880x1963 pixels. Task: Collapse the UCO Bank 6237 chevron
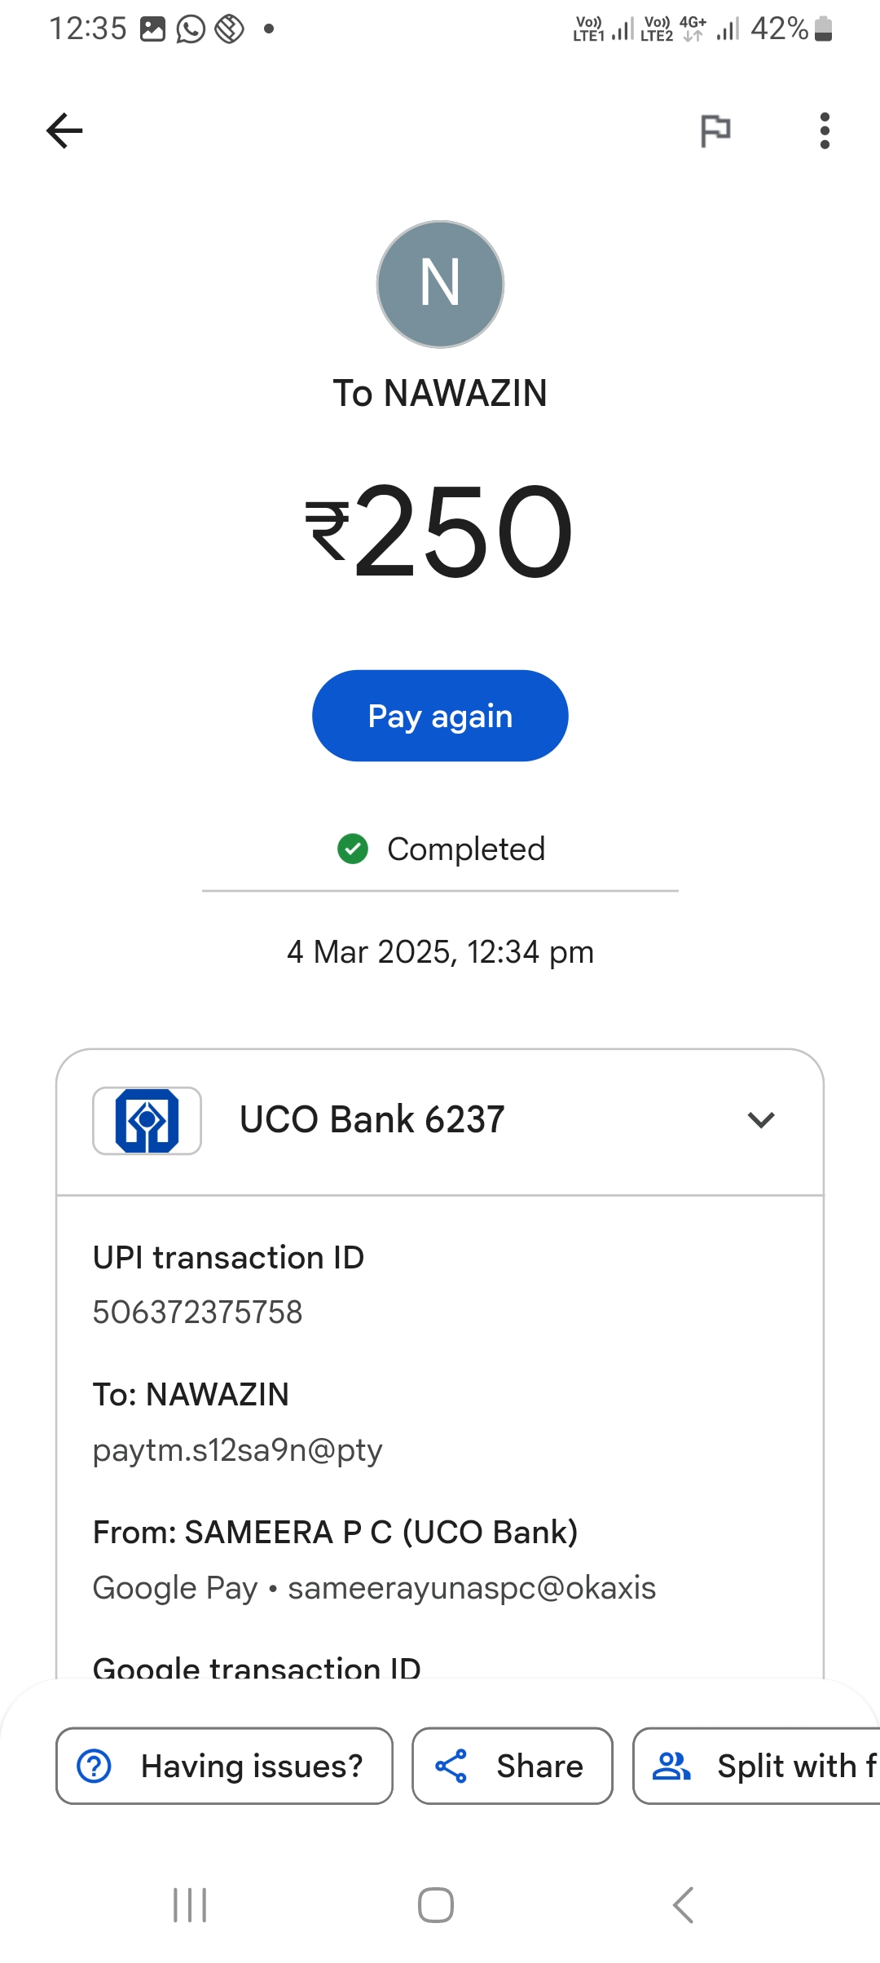coord(760,1120)
